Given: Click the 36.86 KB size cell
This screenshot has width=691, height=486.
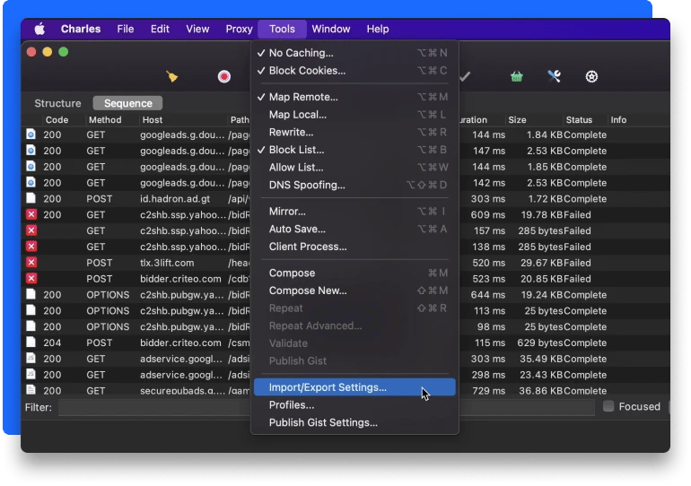Looking at the screenshot, I should (x=541, y=390).
